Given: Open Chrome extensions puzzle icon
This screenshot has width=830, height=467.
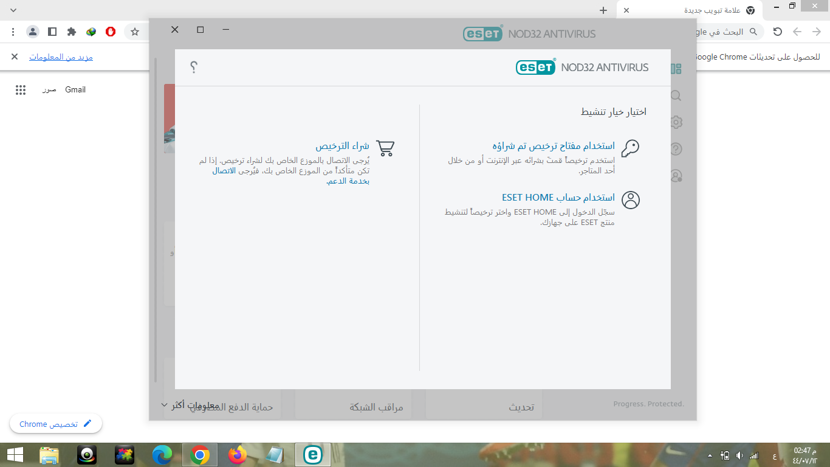Looking at the screenshot, I should [x=72, y=32].
